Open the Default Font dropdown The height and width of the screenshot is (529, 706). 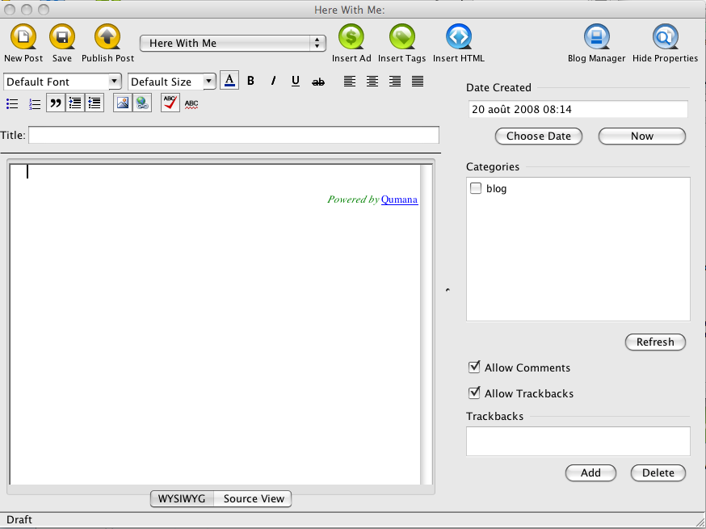tap(62, 82)
